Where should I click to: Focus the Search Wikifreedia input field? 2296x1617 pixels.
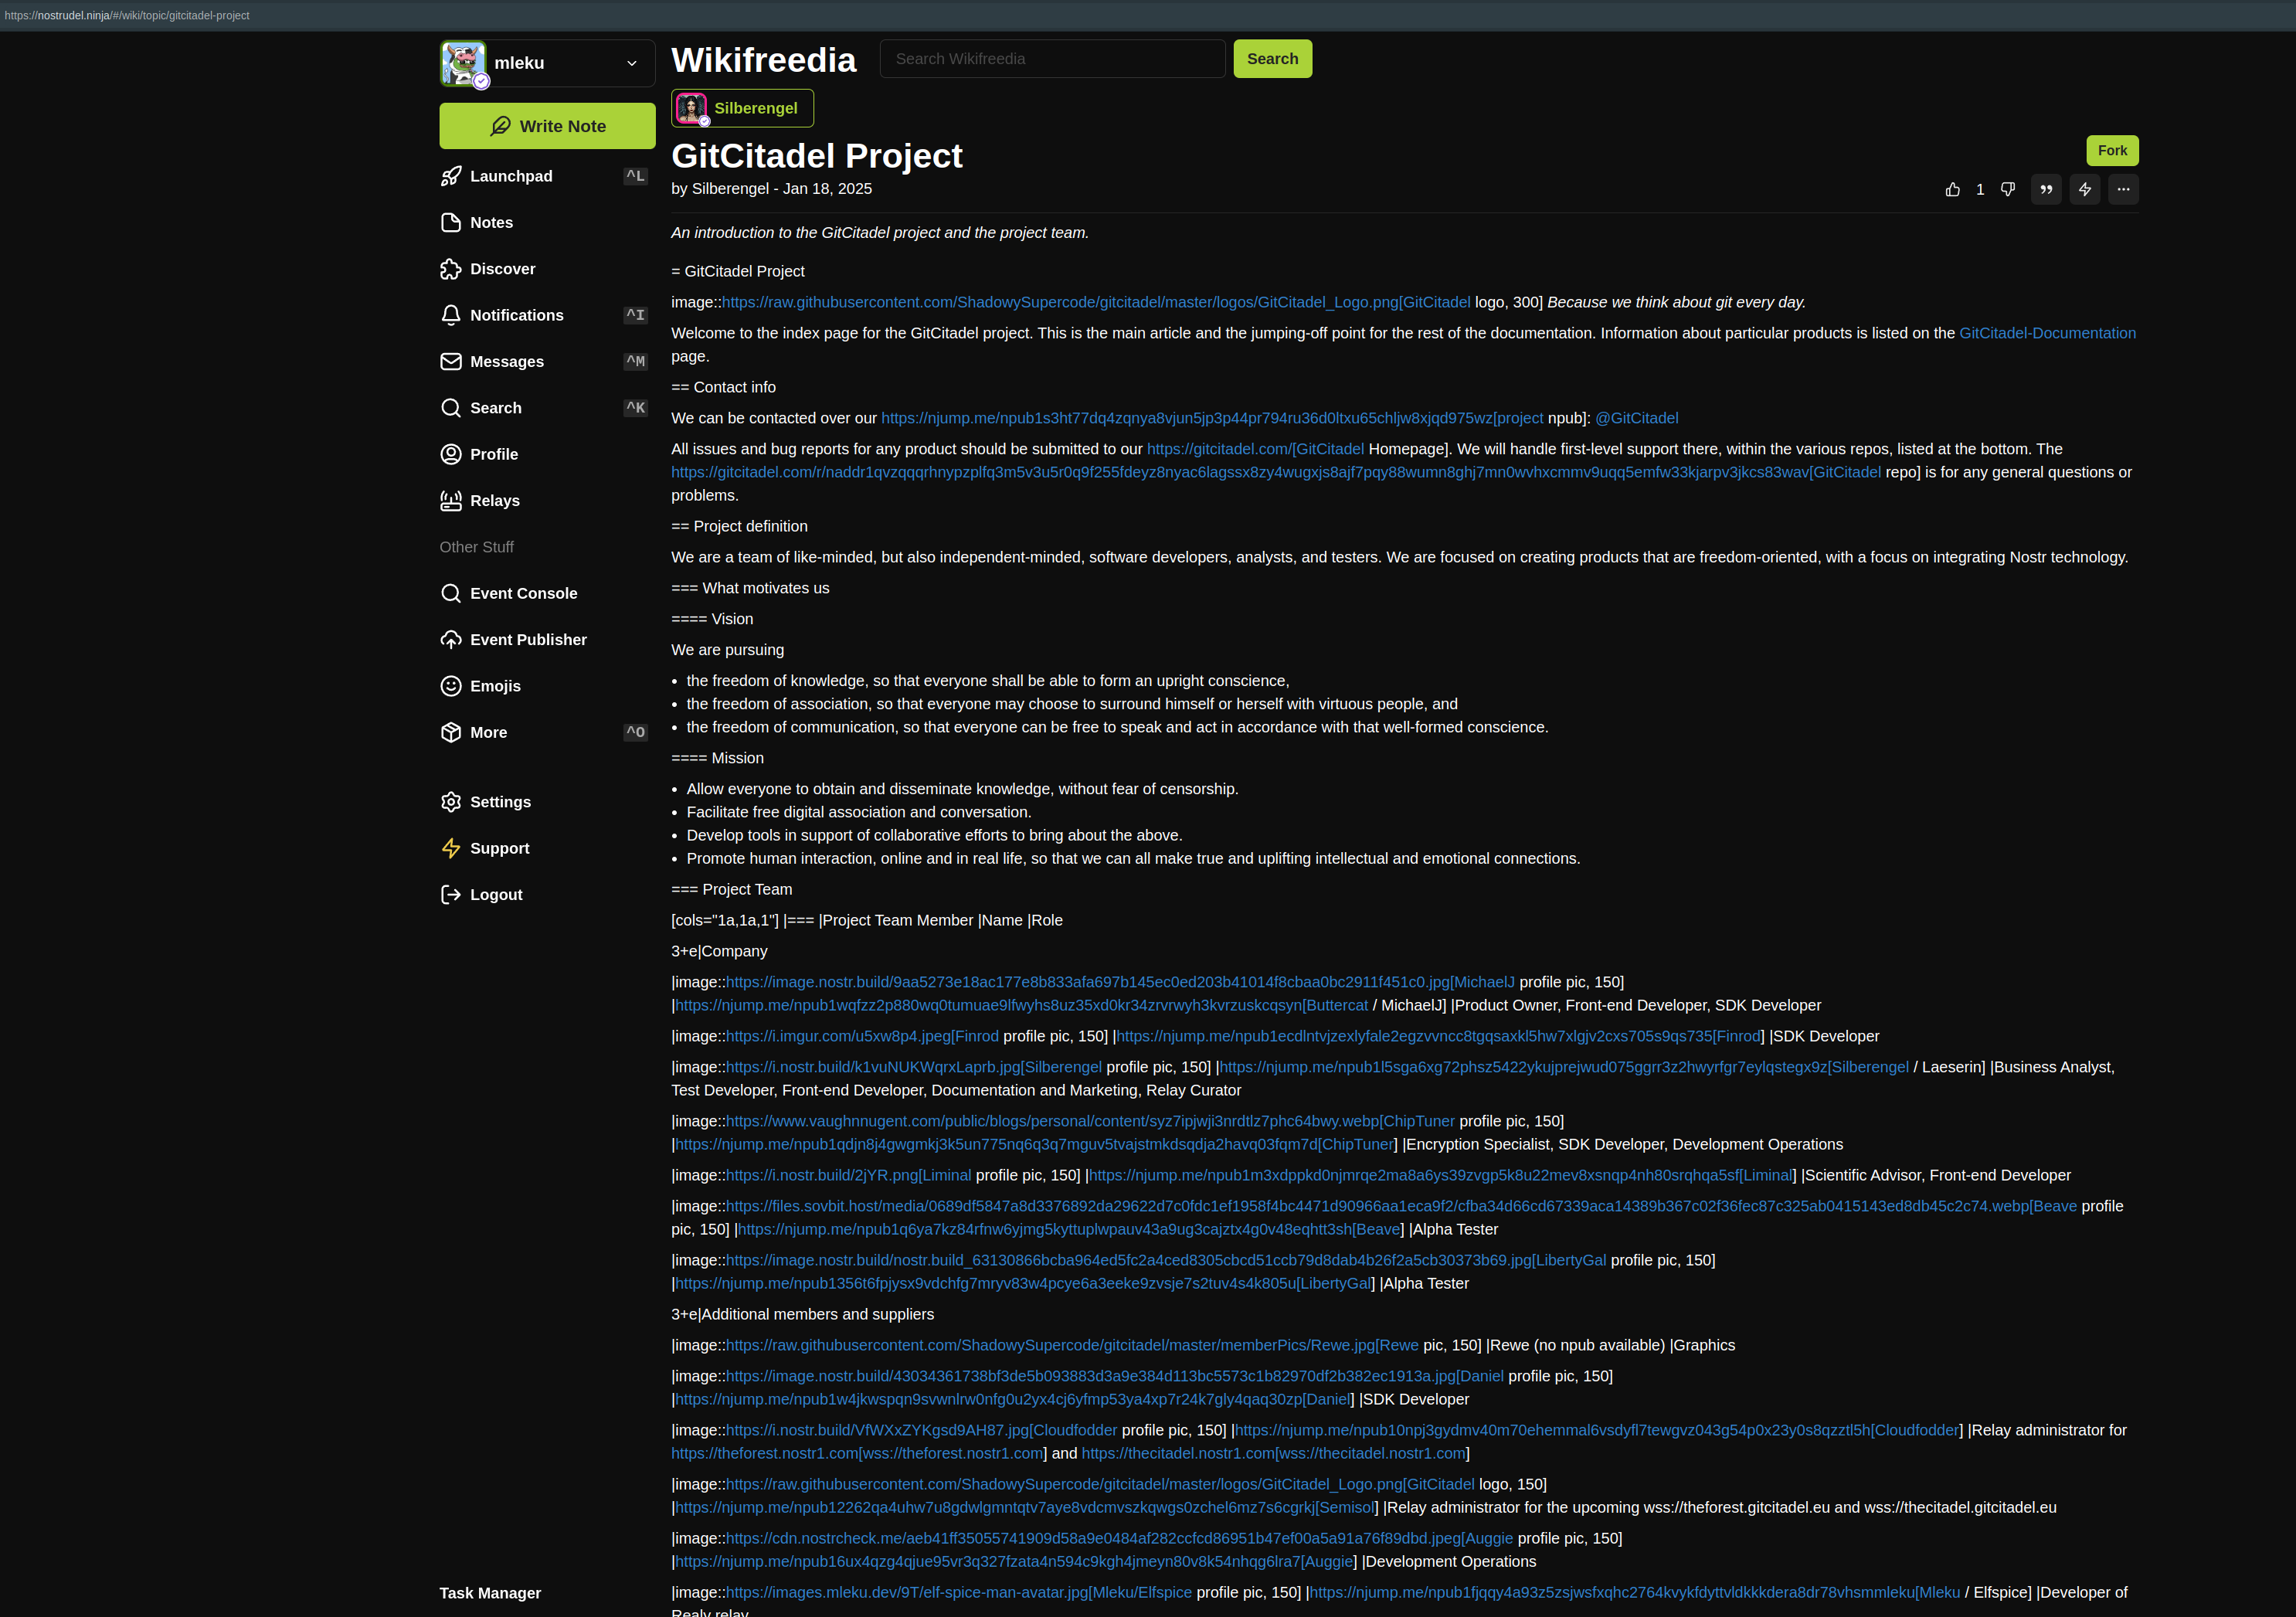click(x=1052, y=59)
